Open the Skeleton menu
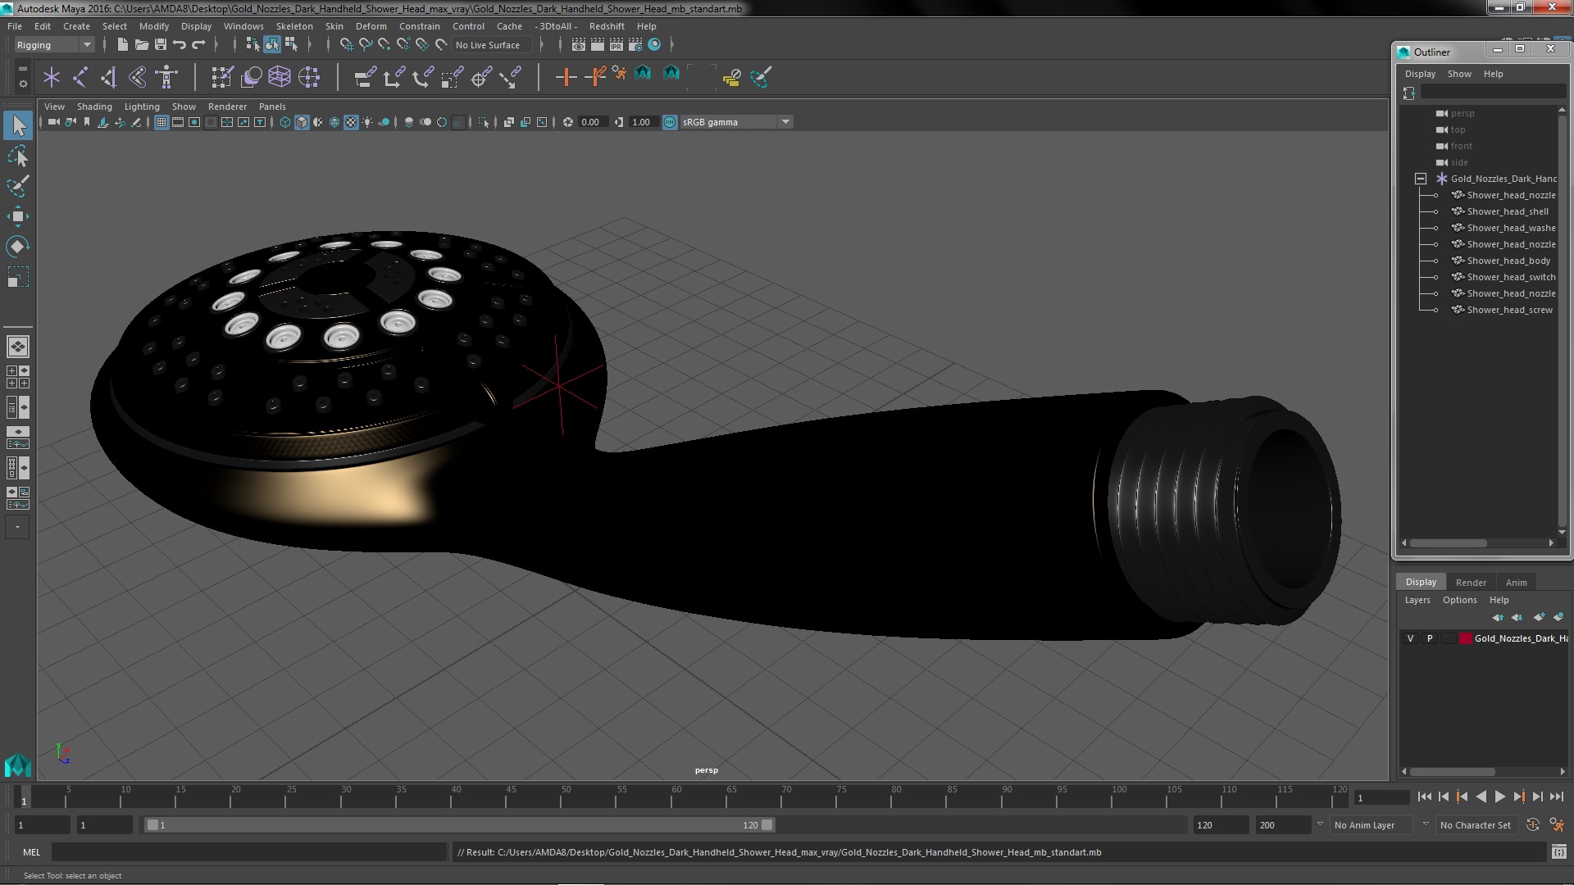The width and height of the screenshot is (1574, 885). click(x=293, y=26)
